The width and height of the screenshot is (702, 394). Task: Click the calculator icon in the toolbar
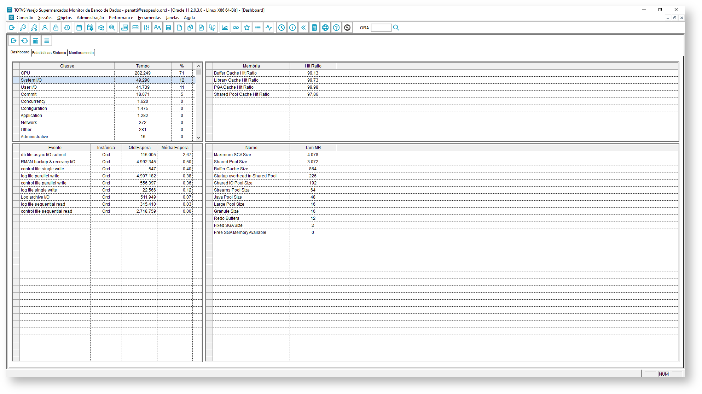(x=314, y=28)
